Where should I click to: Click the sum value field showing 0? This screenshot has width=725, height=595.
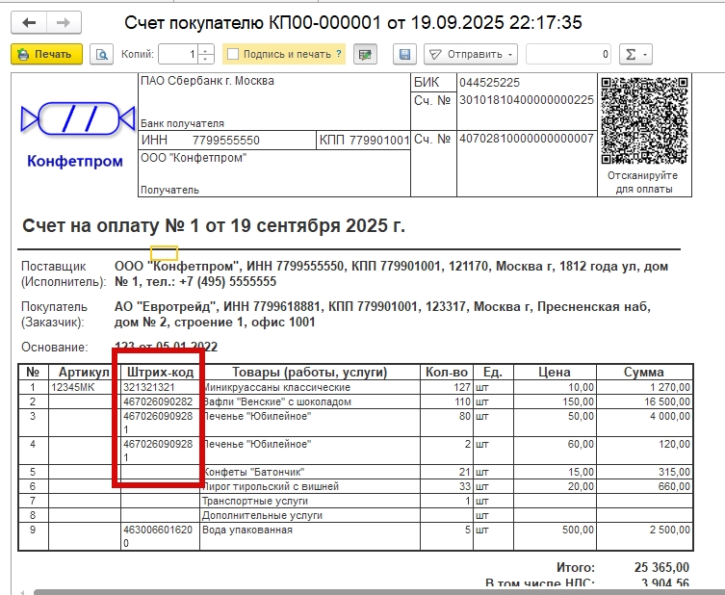point(568,54)
